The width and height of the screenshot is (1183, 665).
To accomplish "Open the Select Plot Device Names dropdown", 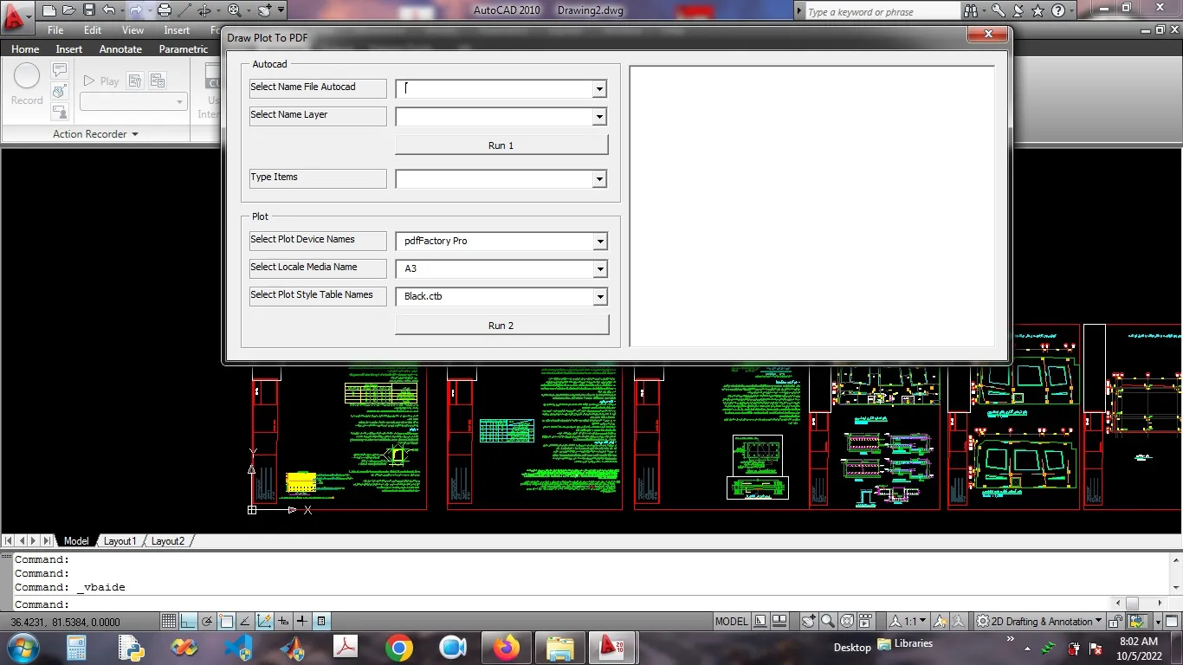I will click(x=599, y=242).
